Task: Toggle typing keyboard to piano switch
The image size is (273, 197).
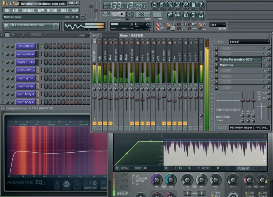Action: (x=158, y=24)
